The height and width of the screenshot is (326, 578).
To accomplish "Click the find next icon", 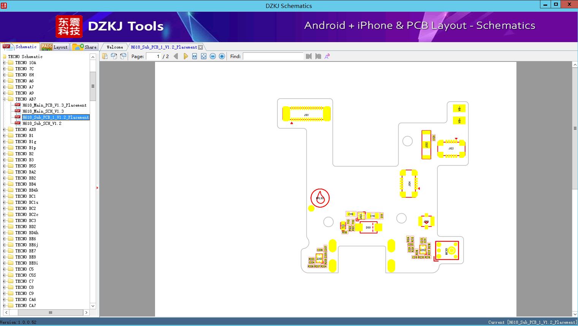I will [x=318, y=56].
